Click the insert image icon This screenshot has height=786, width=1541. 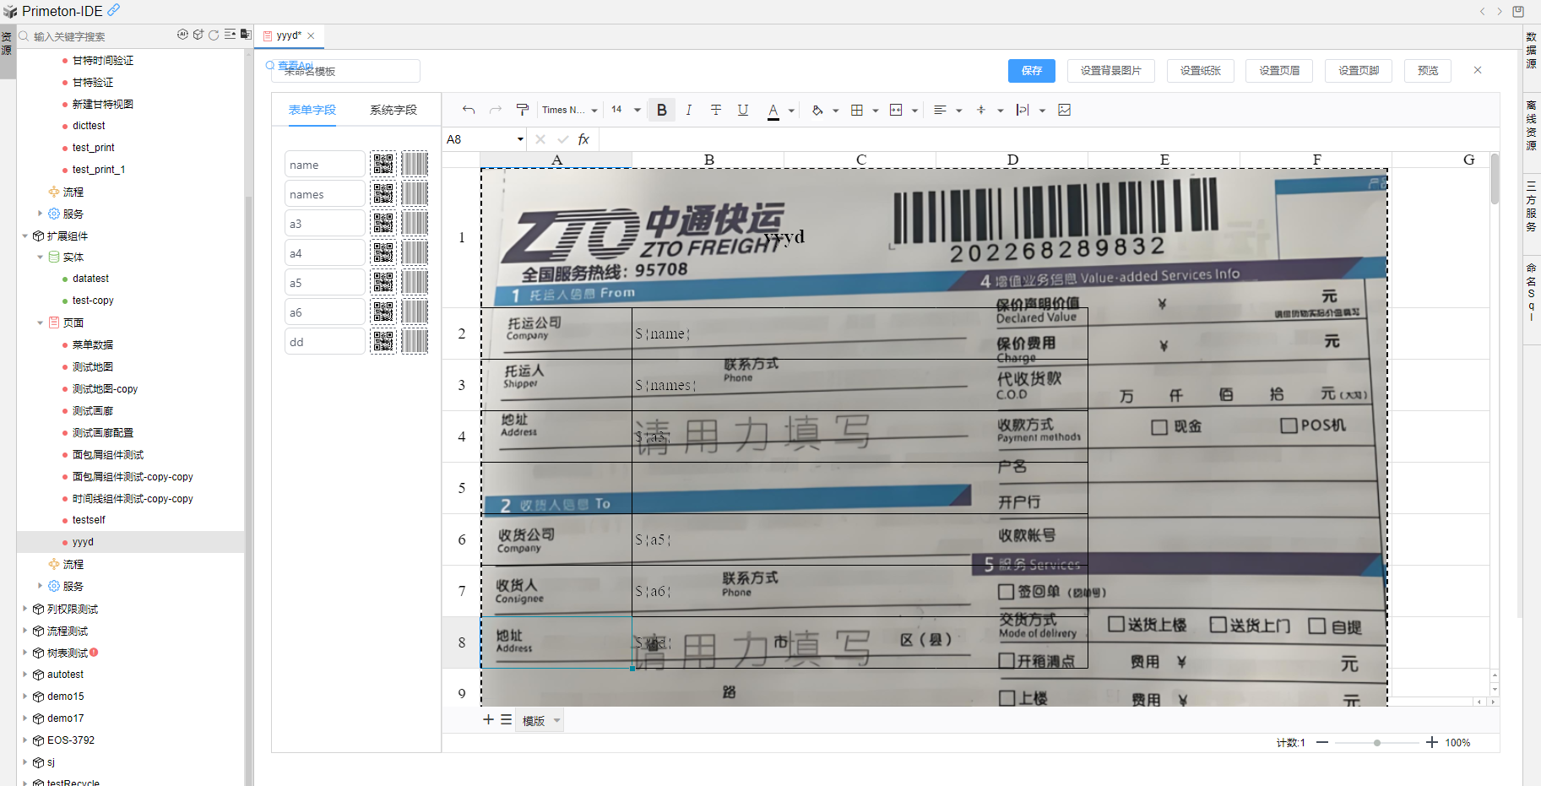click(1064, 110)
